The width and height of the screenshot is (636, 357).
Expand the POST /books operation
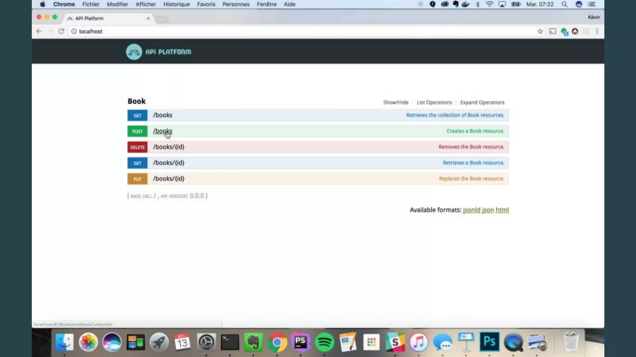pyautogui.click(x=162, y=131)
